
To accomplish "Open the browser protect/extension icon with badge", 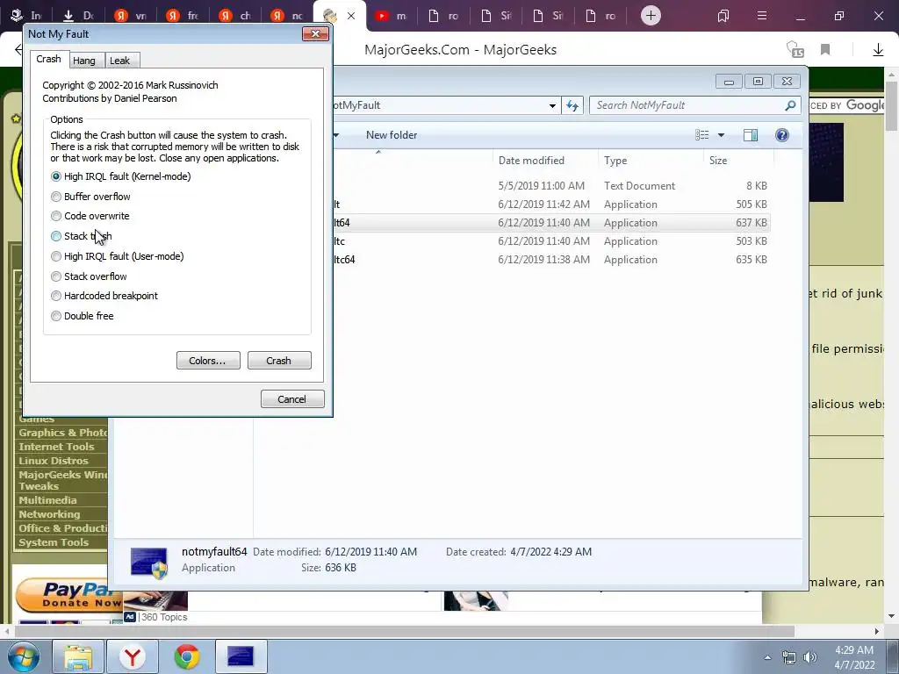I will (x=795, y=50).
